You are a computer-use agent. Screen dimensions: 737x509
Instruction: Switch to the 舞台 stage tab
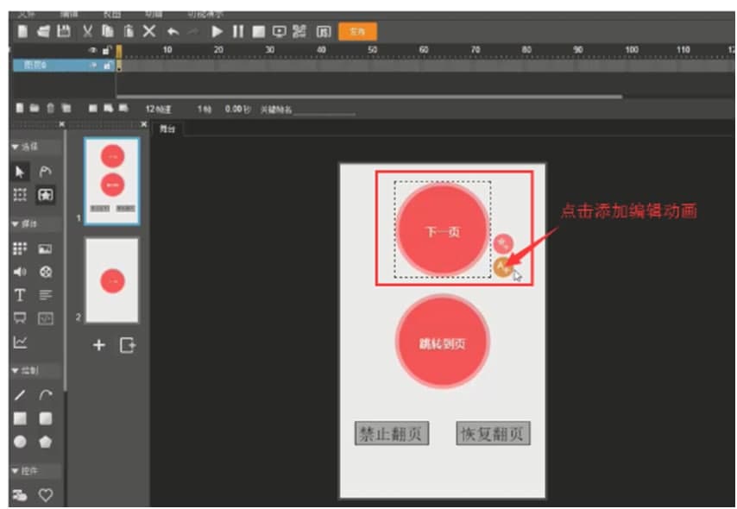pos(167,128)
